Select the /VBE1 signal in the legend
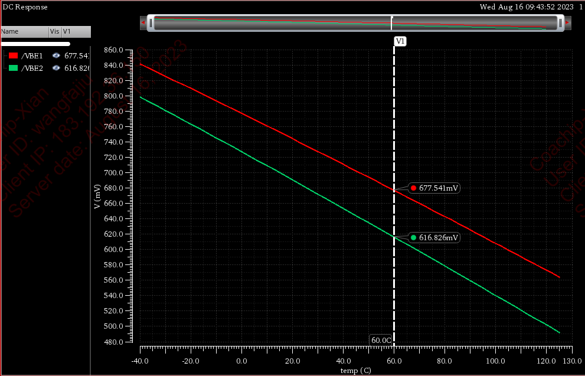 pyautogui.click(x=32, y=55)
